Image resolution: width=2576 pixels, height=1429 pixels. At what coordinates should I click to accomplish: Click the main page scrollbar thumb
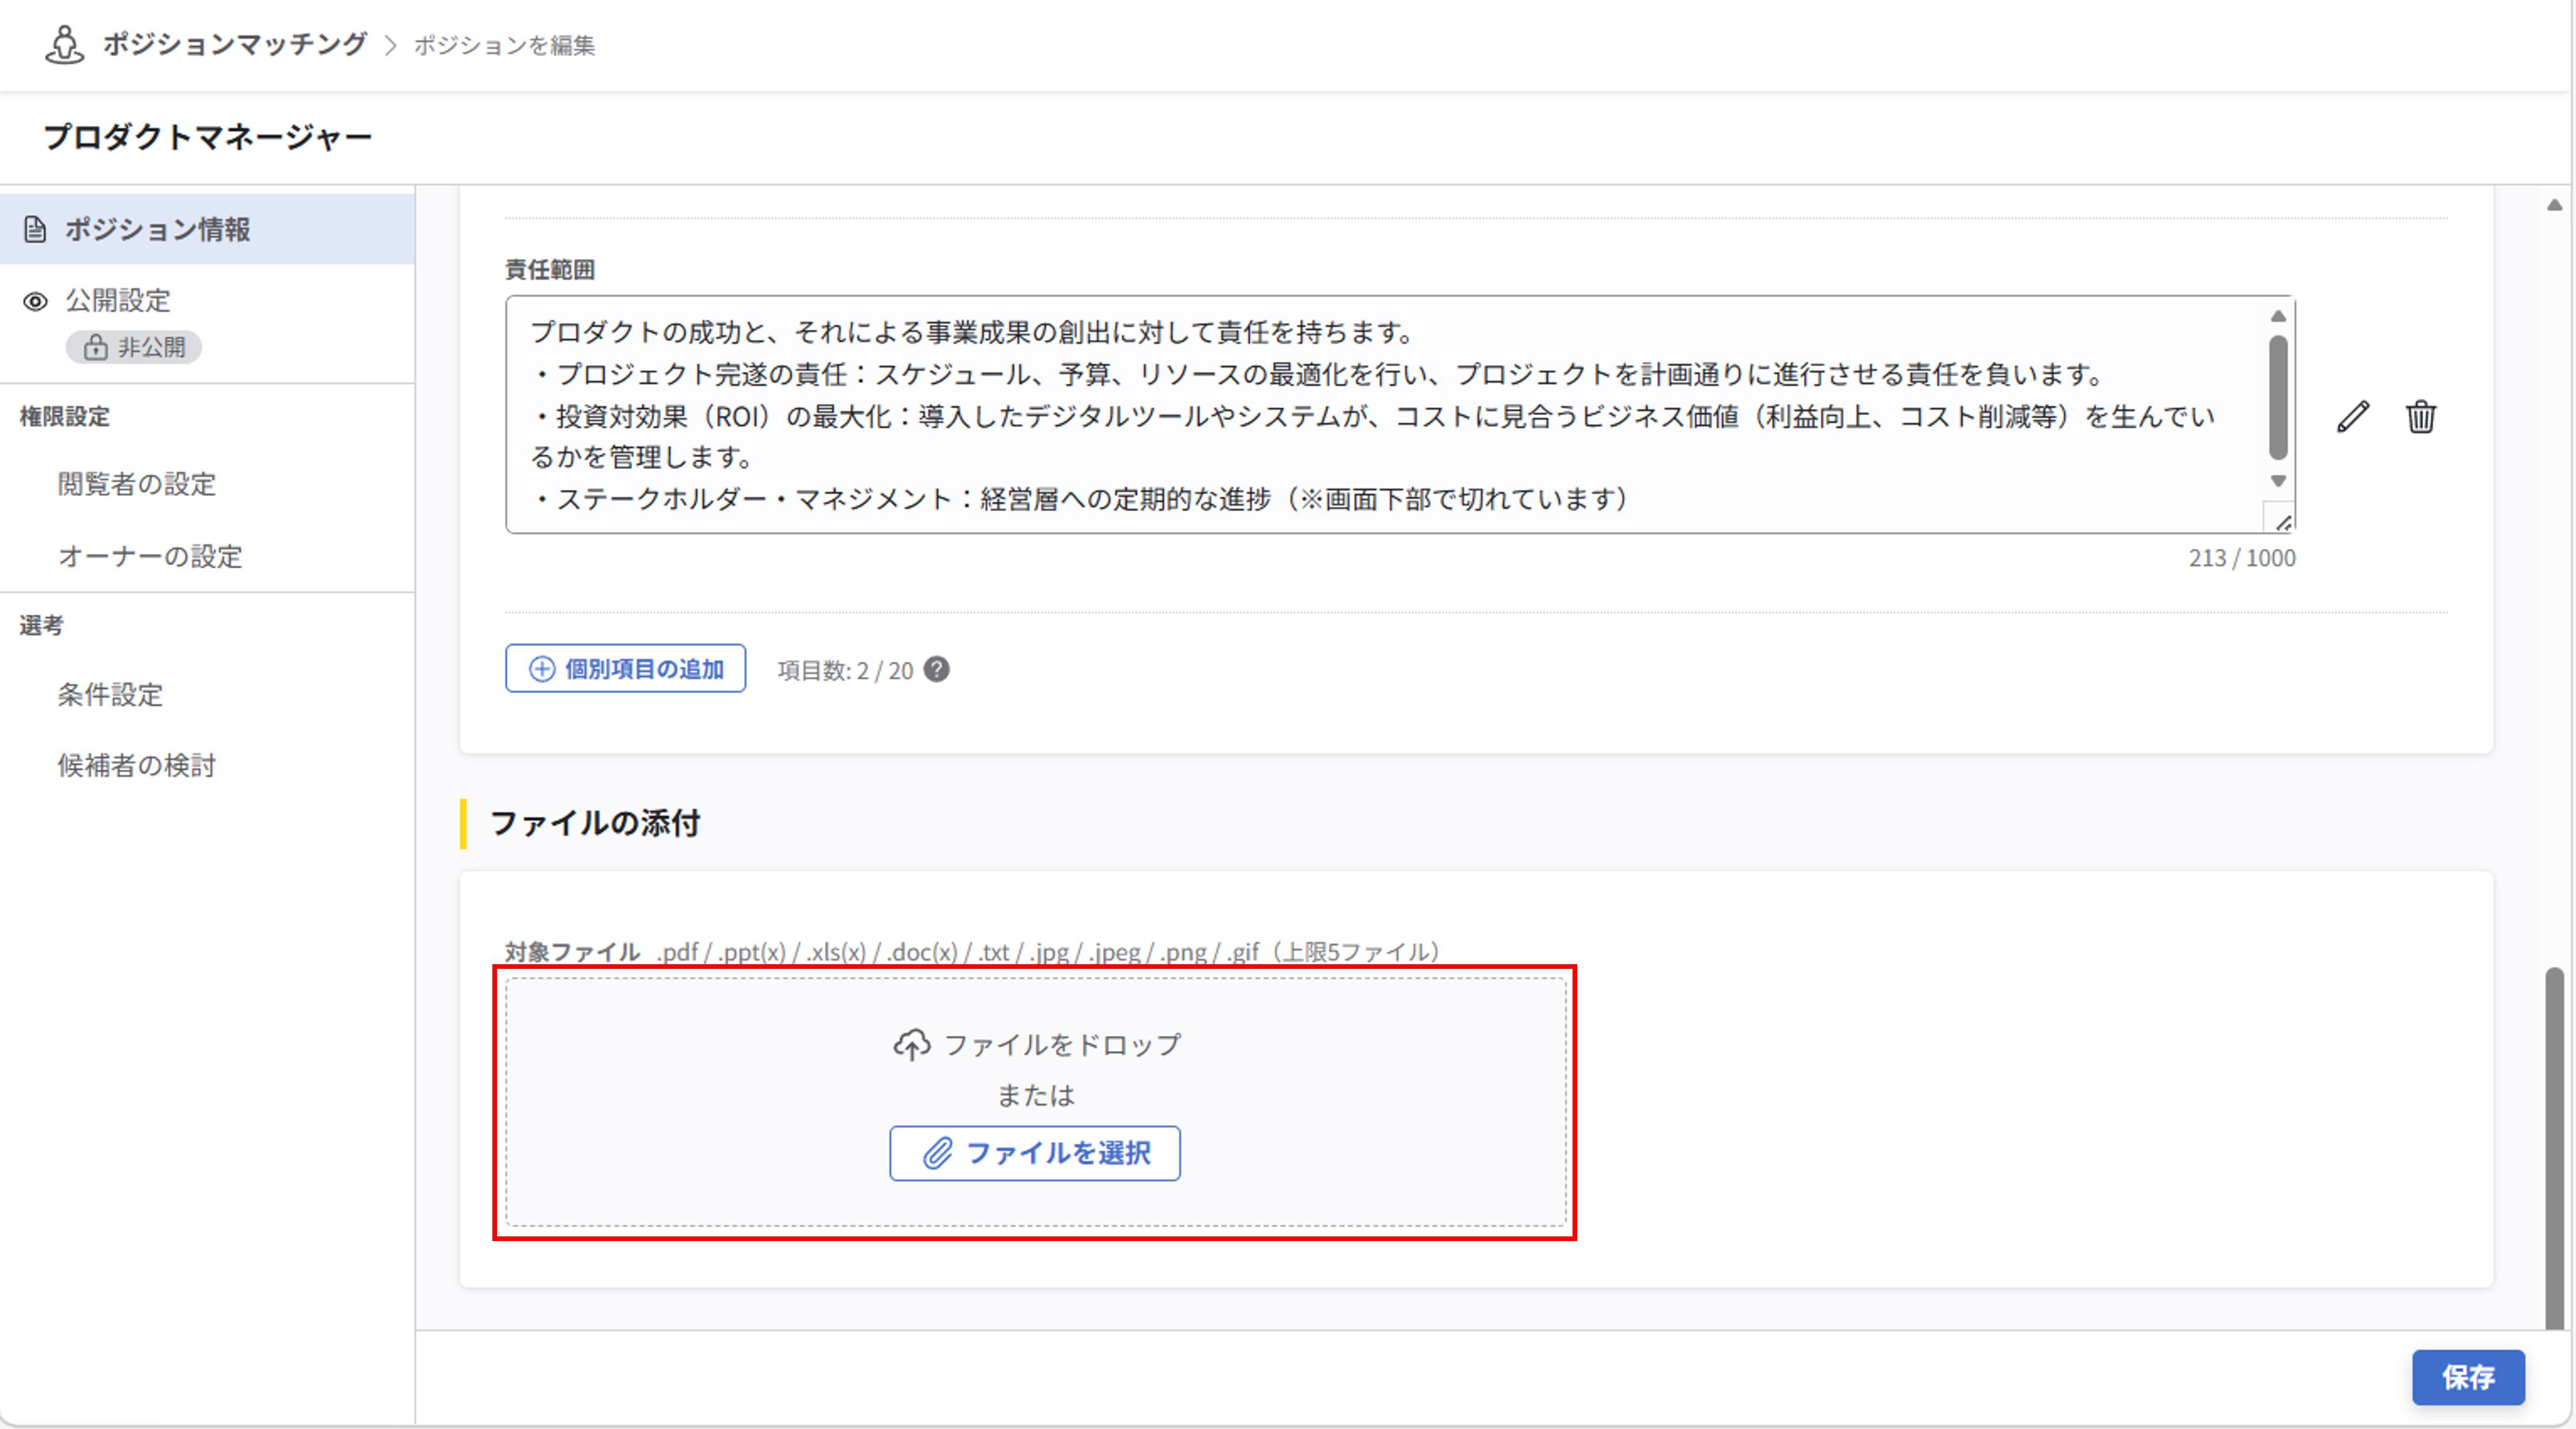[x=2555, y=1148]
